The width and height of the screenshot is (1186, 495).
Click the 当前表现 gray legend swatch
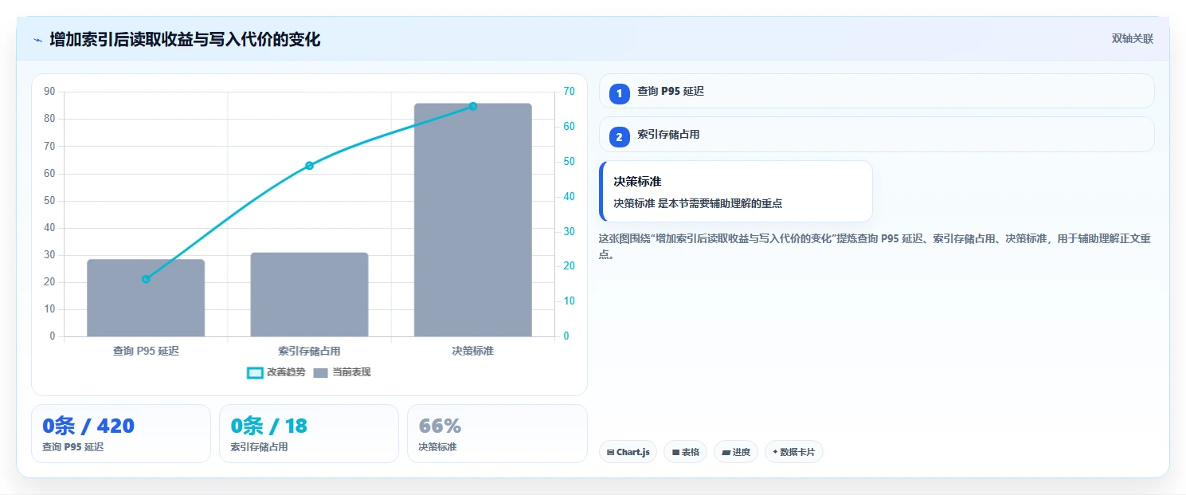320,373
